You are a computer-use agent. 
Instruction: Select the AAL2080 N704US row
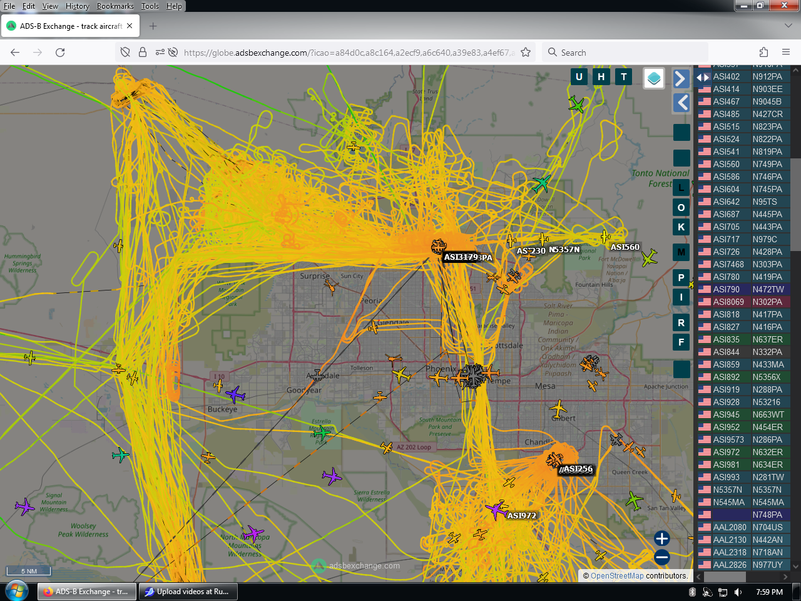coord(743,527)
